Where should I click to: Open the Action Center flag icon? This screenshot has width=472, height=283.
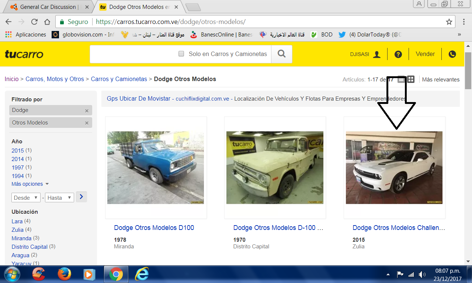click(400, 275)
